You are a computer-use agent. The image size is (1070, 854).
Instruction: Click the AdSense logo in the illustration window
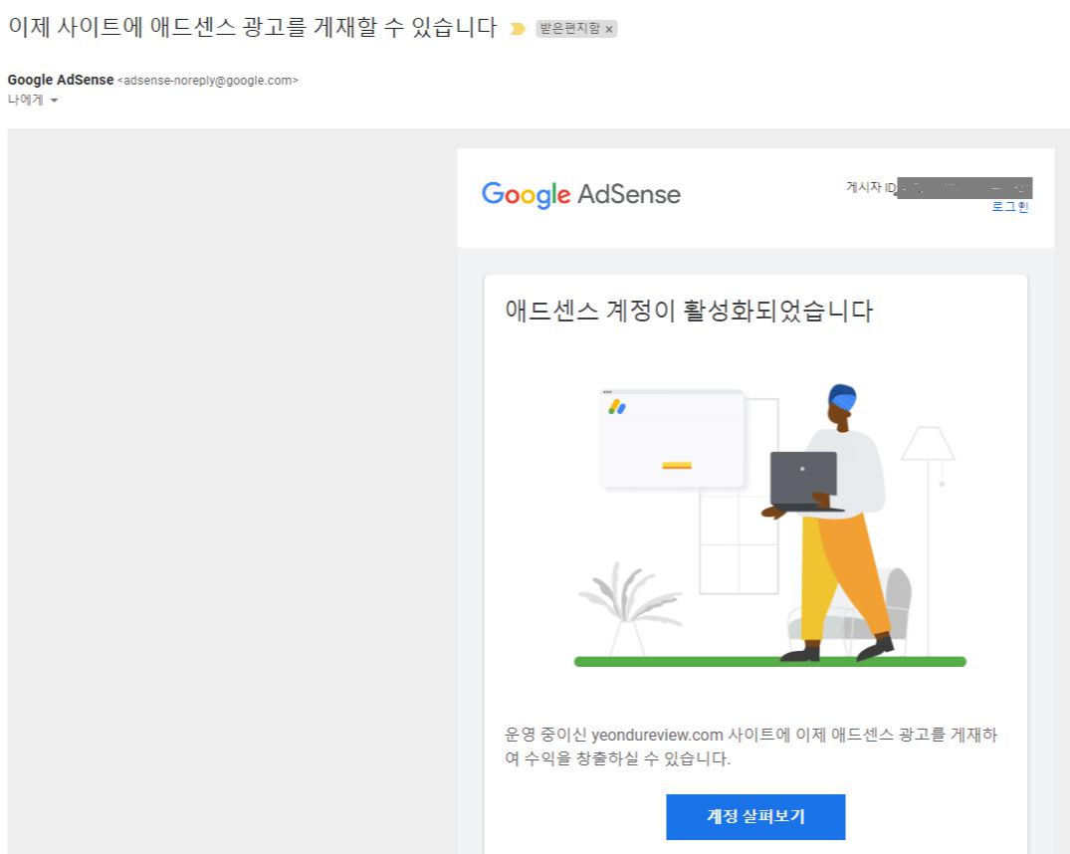pyautogui.click(x=617, y=407)
